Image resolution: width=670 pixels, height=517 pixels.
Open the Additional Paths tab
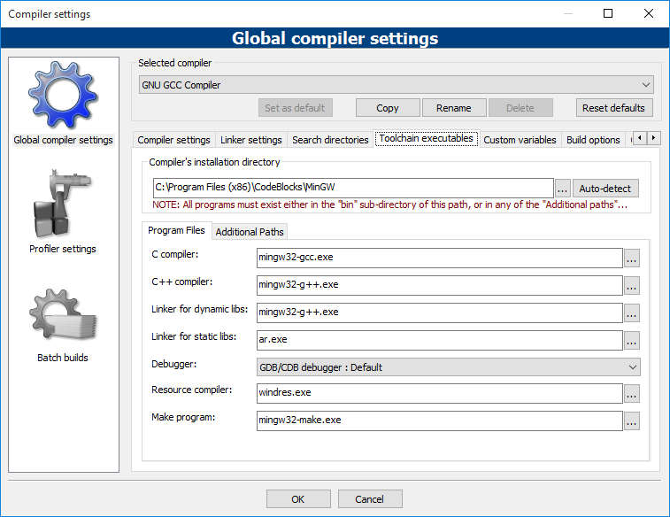coord(250,232)
